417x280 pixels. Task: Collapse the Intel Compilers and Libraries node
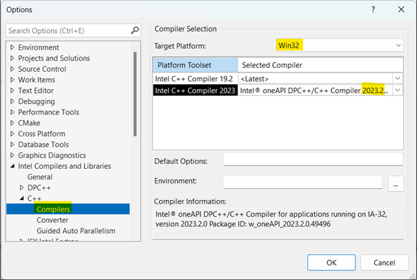click(12, 166)
